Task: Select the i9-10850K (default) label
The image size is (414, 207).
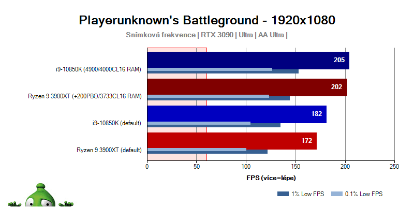Action: 117,123
